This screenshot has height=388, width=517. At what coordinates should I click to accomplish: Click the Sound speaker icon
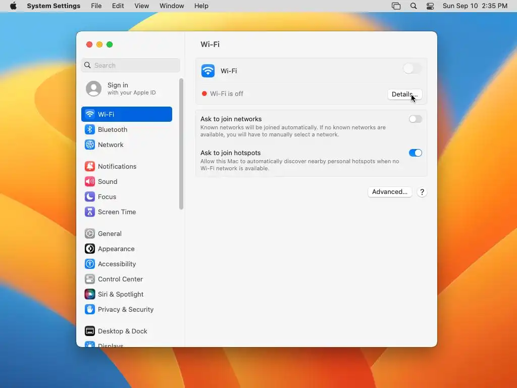click(90, 181)
